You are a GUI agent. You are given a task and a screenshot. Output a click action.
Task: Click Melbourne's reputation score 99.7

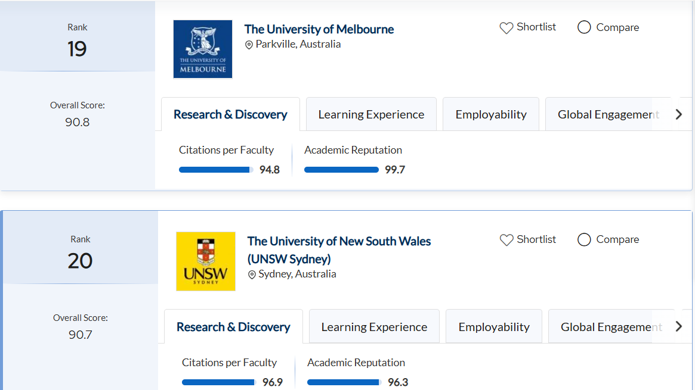[395, 170]
